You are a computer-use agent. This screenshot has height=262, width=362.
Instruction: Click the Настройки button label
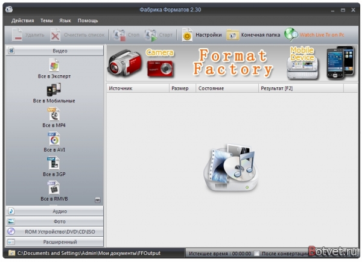click(x=209, y=35)
